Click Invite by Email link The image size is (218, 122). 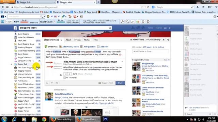(x=158, y=47)
